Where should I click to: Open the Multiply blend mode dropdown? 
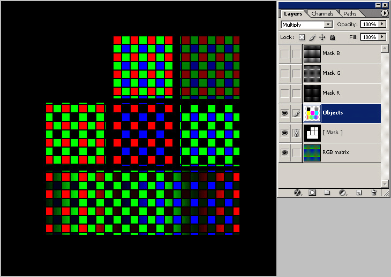pyautogui.click(x=328, y=25)
